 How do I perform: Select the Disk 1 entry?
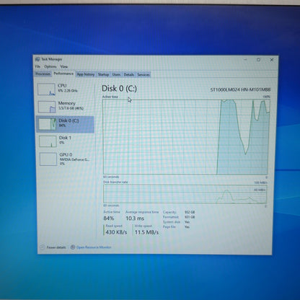[65, 141]
